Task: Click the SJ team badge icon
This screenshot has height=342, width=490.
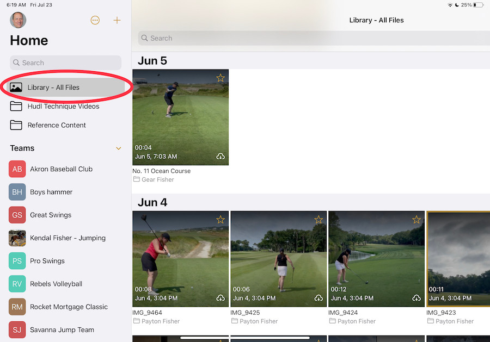Action: (17, 330)
